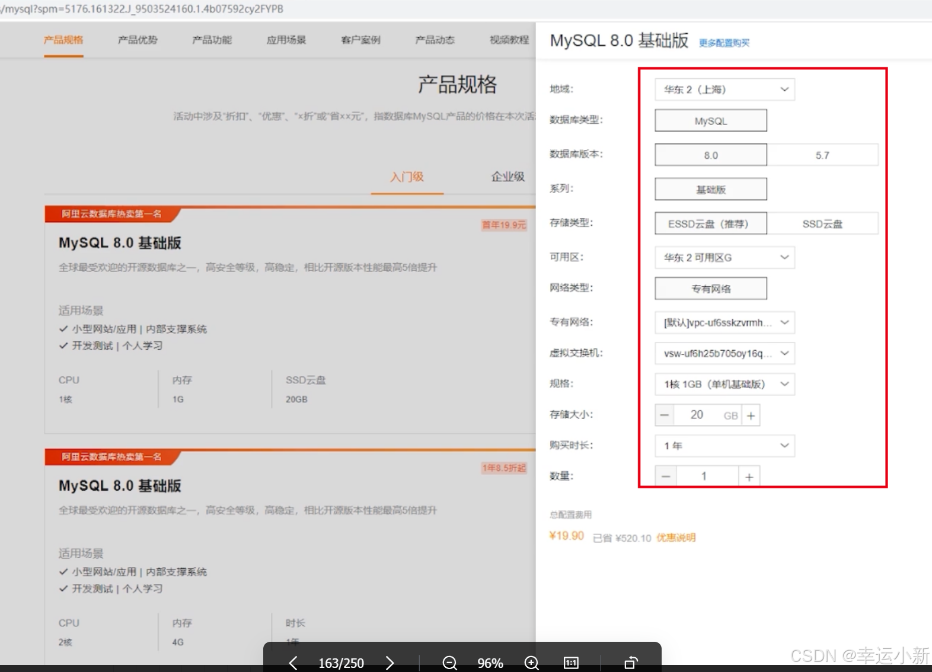Open the 产品功能 tab

point(212,40)
